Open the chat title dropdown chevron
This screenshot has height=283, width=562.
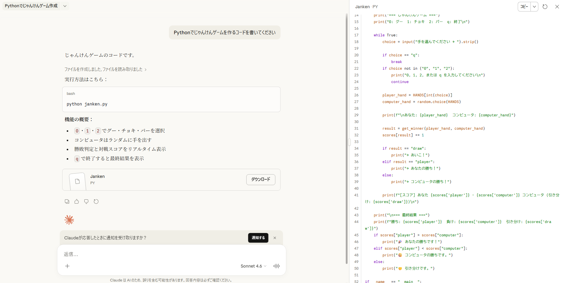[65, 6]
